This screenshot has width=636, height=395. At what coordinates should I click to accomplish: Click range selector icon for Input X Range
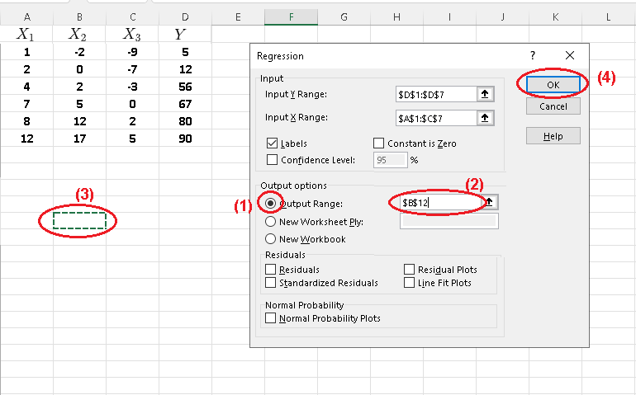coord(485,118)
